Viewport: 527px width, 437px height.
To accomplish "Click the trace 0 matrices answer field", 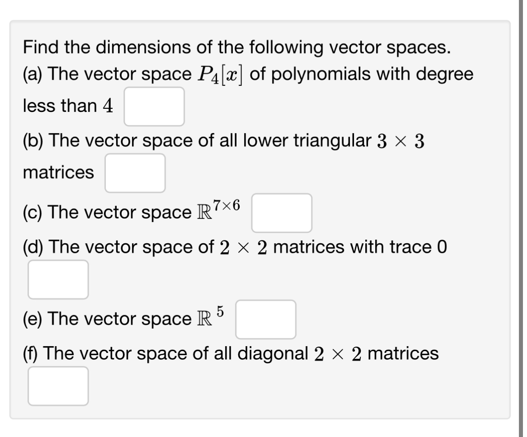I will [x=58, y=279].
